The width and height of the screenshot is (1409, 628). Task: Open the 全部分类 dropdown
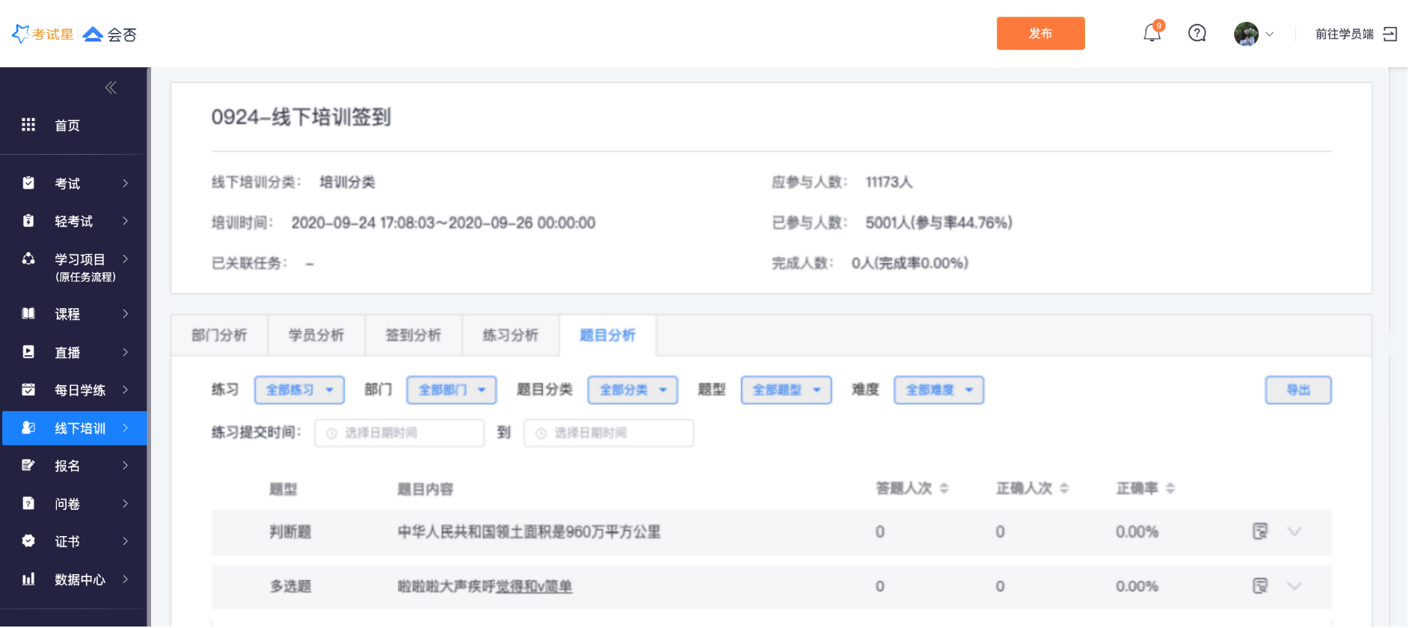[633, 390]
